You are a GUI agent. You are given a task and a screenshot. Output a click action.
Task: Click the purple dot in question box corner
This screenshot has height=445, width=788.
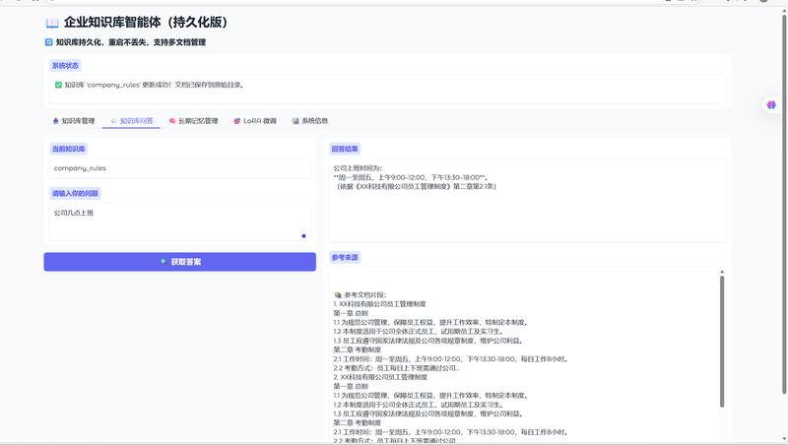pos(303,235)
